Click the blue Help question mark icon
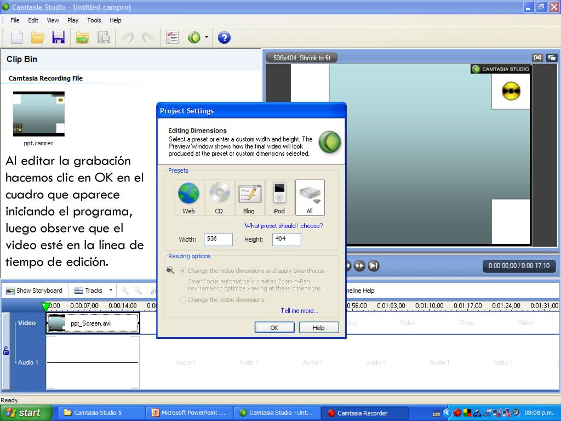This screenshot has height=421, width=561. pos(224,37)
